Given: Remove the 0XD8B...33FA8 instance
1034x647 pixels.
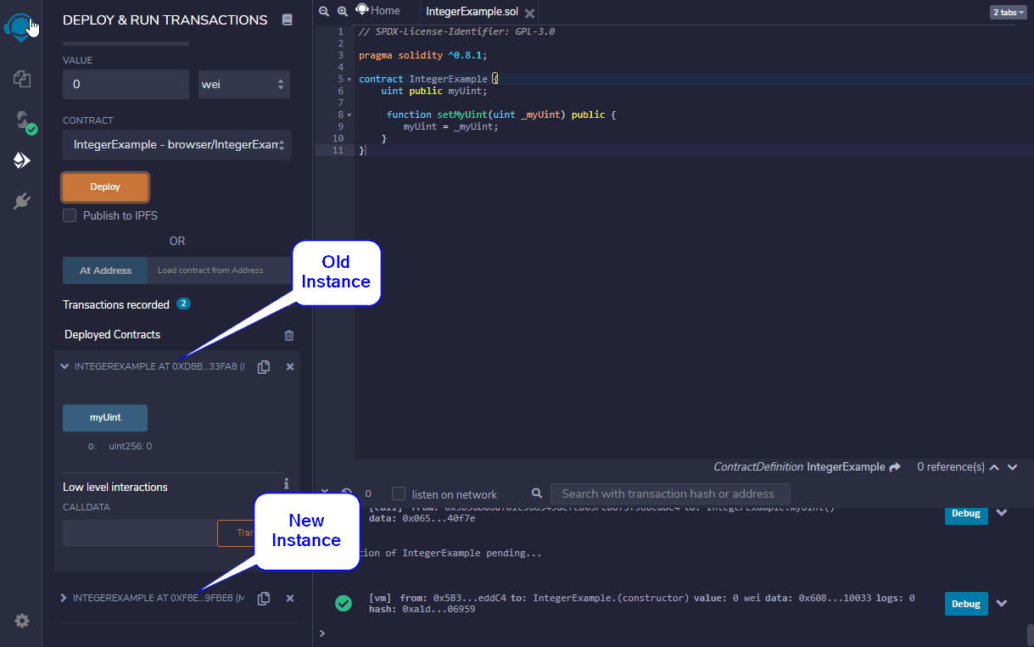Looking at the screenshot, I should coord(289,366).
